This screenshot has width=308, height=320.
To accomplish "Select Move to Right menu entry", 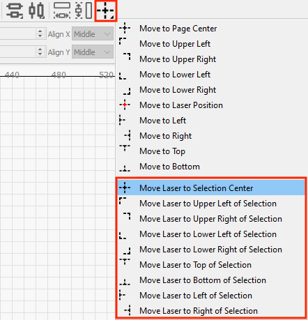I will [x=211, y=136].
